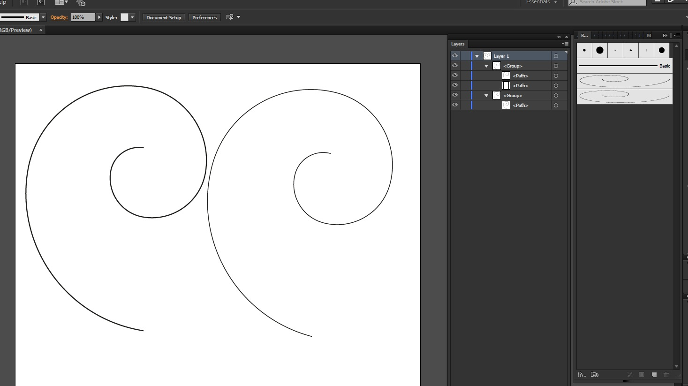Click the graphic Style swatch
The image size is (688, 386).
point(124,17)
